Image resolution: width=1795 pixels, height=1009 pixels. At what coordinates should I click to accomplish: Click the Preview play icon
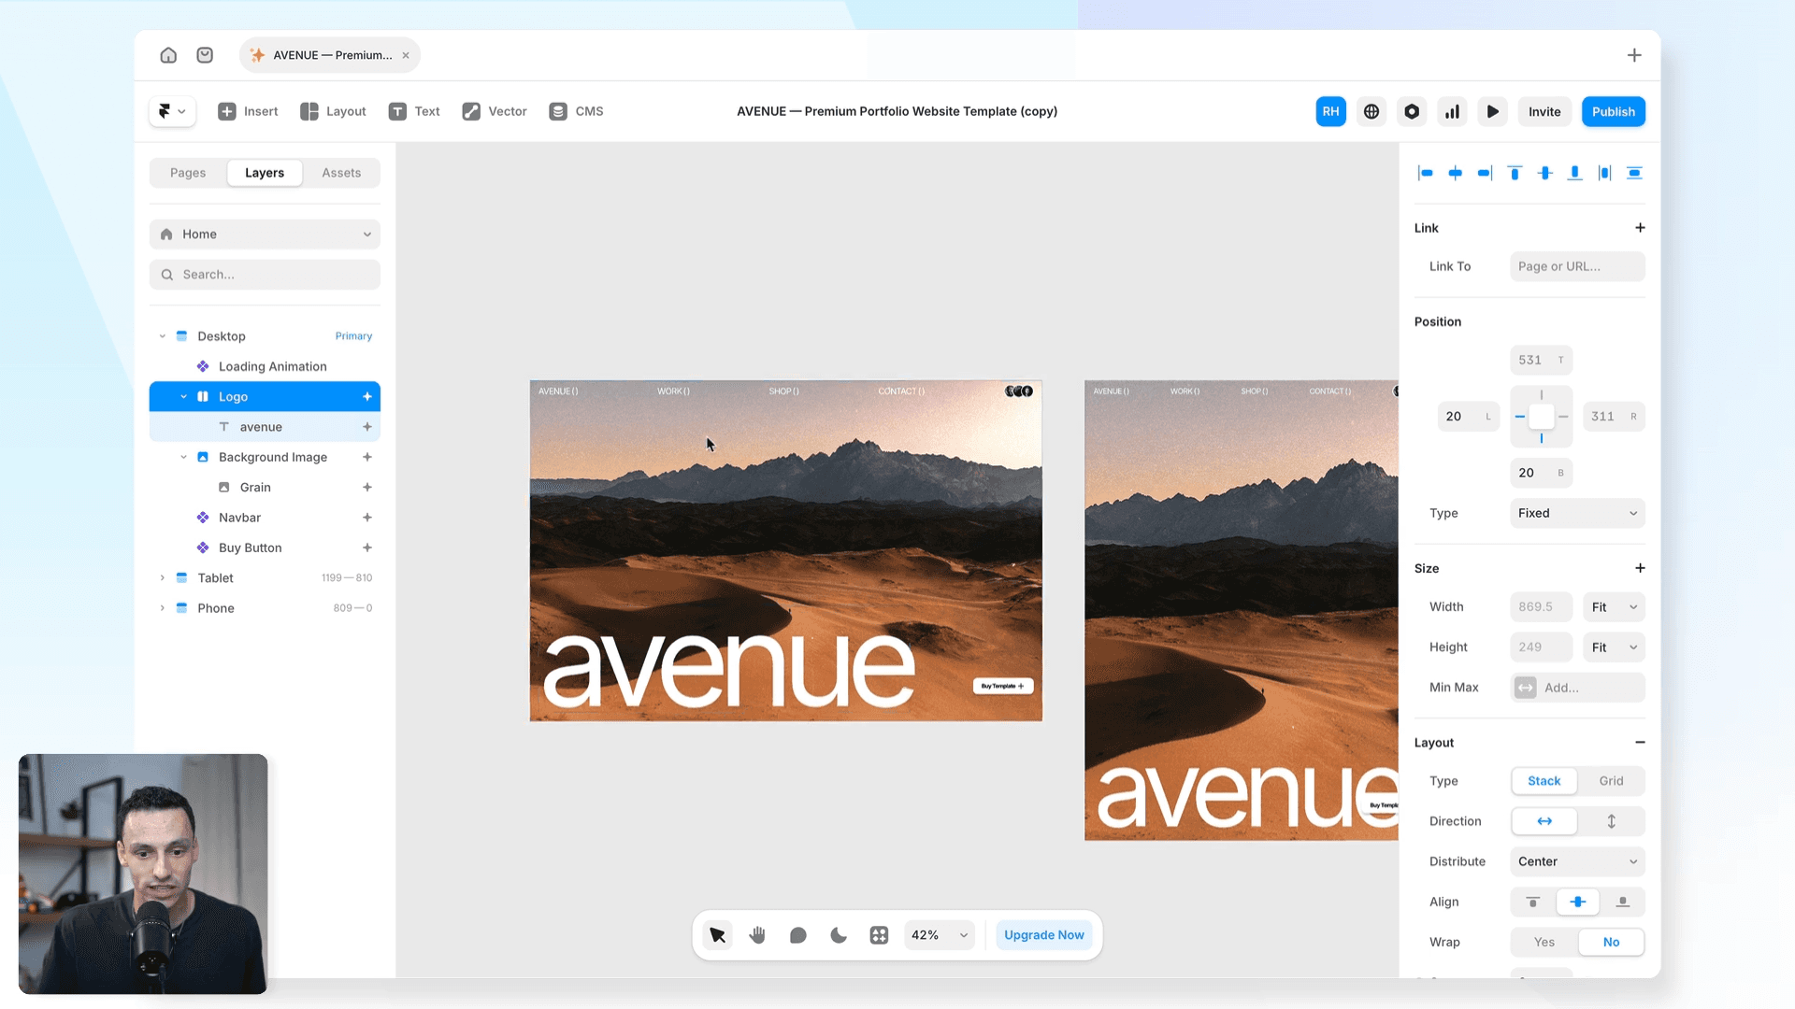[x=1492, y=111]
